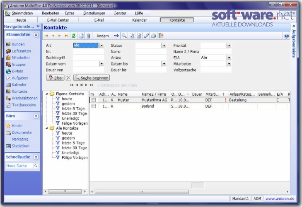The image size is (302, 207).
Task: Open Statistiken in Büro section
Action: [x=18, y=146]
